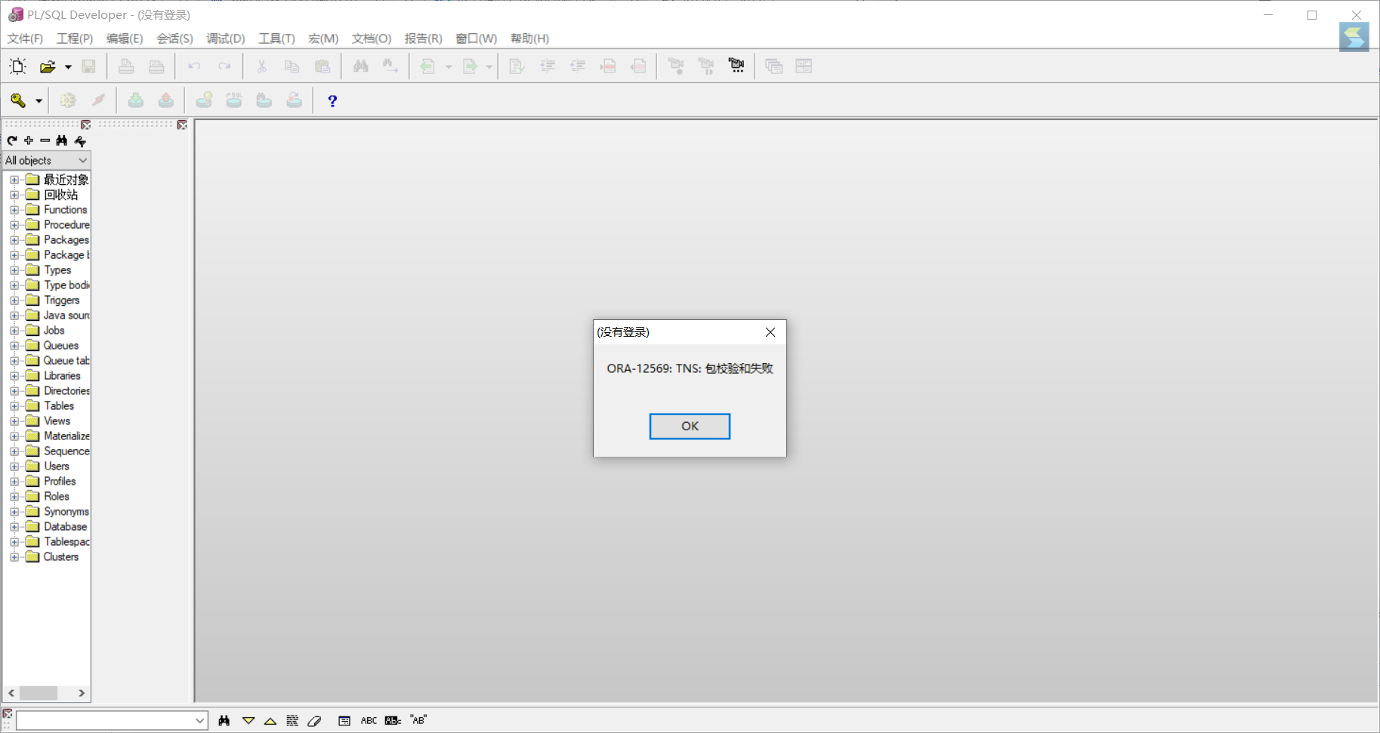Click the red up-arrow Rollback icon

tap(166, 100)
